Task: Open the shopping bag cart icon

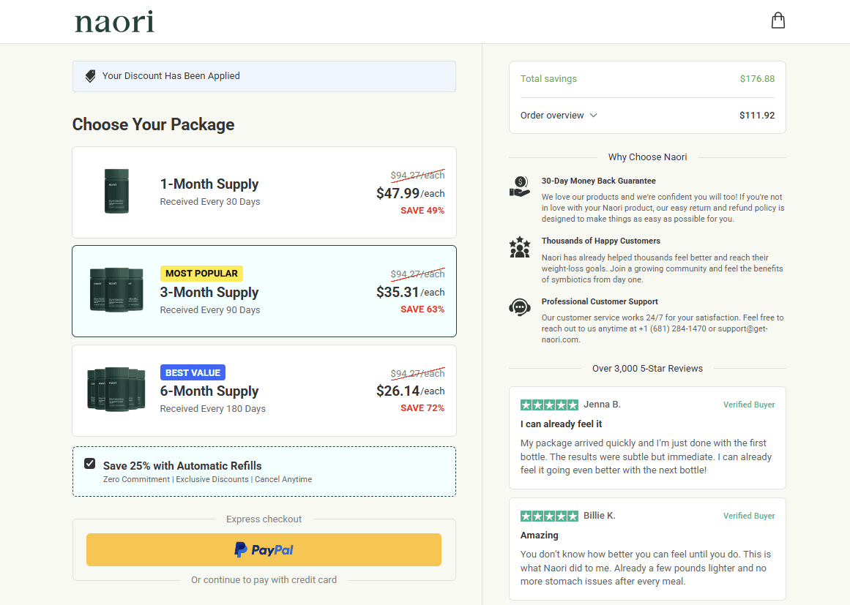Action: pos(778,20)
